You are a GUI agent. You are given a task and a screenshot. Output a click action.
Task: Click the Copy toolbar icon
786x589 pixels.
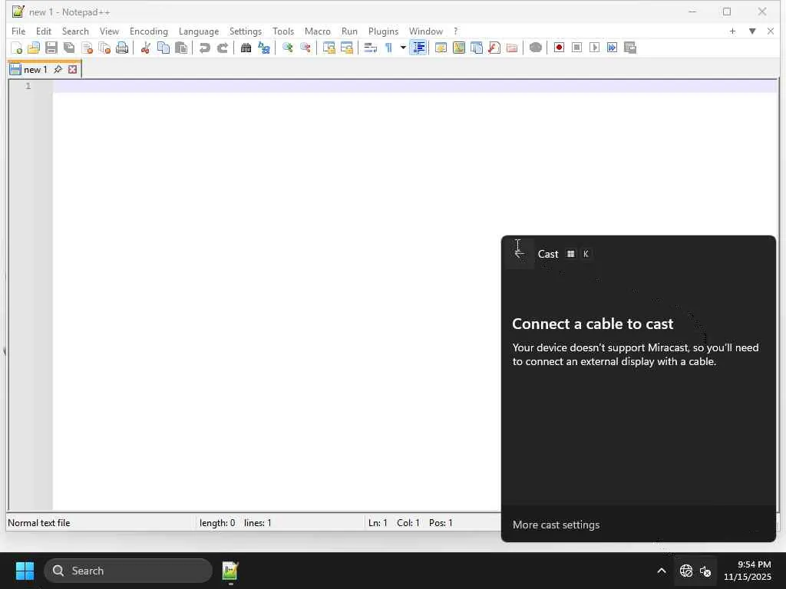click(x=163, y=48)
